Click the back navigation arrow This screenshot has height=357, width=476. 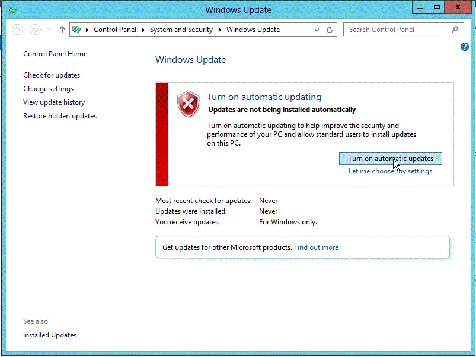tap(18, 29)
